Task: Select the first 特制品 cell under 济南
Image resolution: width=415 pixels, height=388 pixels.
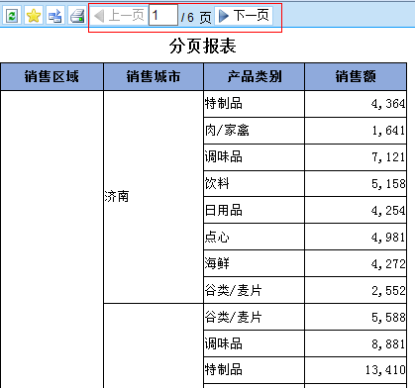Action: (x=254, y=104)
